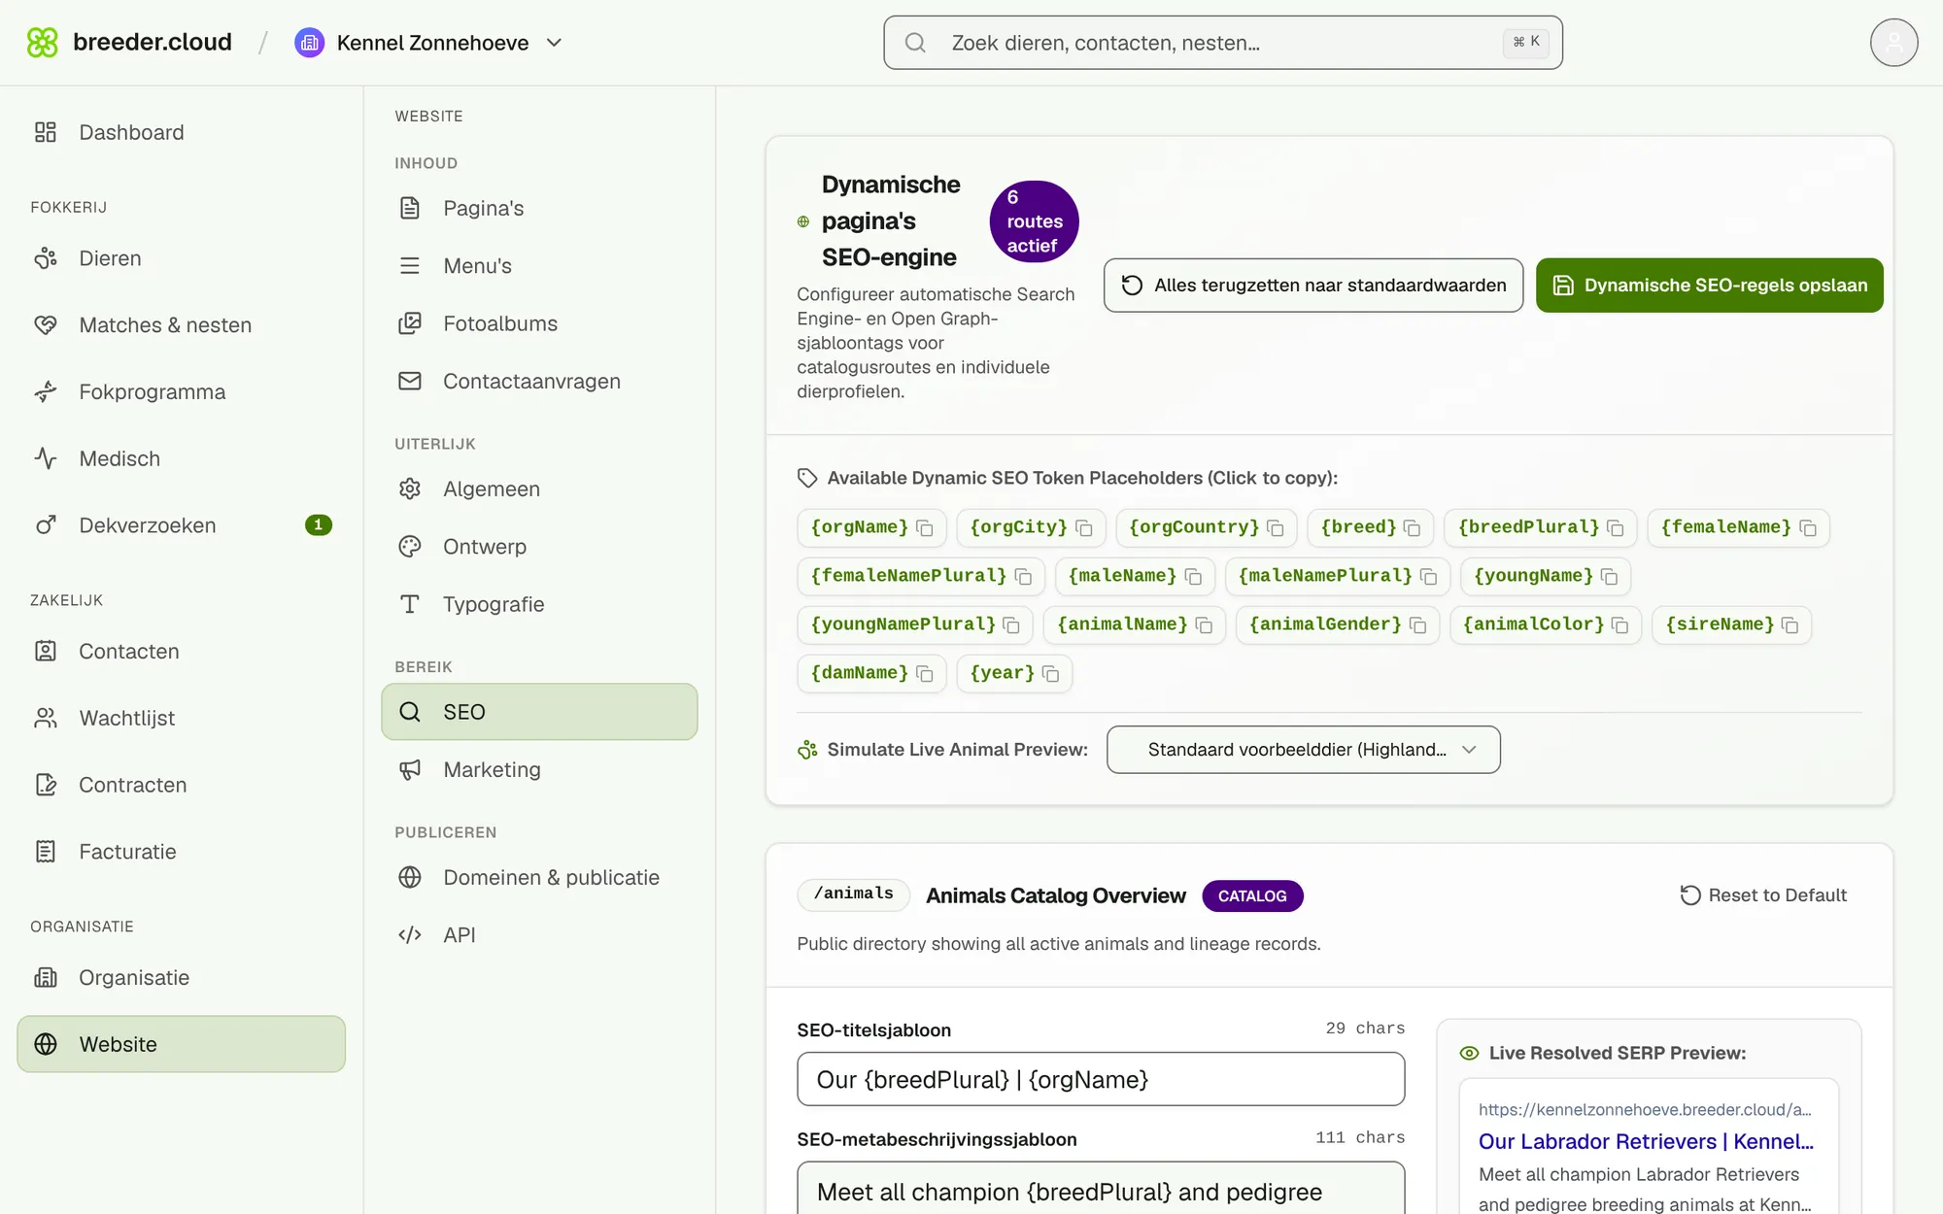Open the SERP preview title link
The height and width of the screenshot is (1214, 1943).
[1646, 1142]
